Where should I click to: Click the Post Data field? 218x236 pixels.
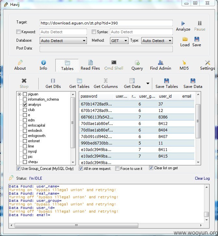pos(106,49)
